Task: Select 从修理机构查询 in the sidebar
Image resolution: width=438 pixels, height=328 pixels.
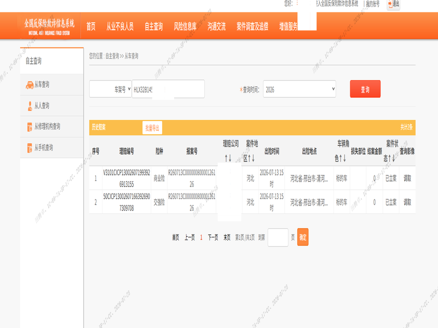Action: point(51,127)
